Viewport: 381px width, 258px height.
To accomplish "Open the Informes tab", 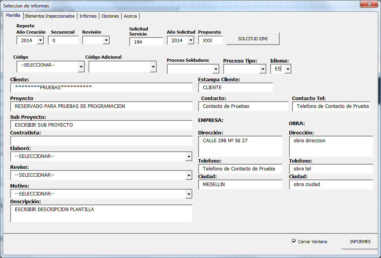I will click(88, 16).
